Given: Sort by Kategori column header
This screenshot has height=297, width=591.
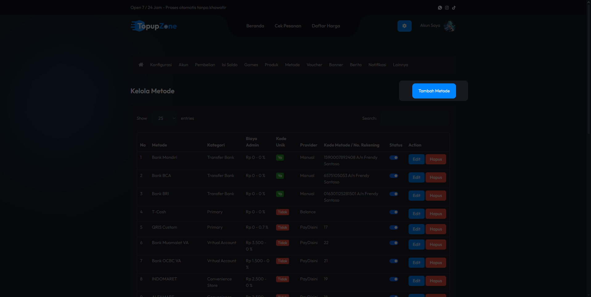Looking at the screenshot, I should 216,145.
